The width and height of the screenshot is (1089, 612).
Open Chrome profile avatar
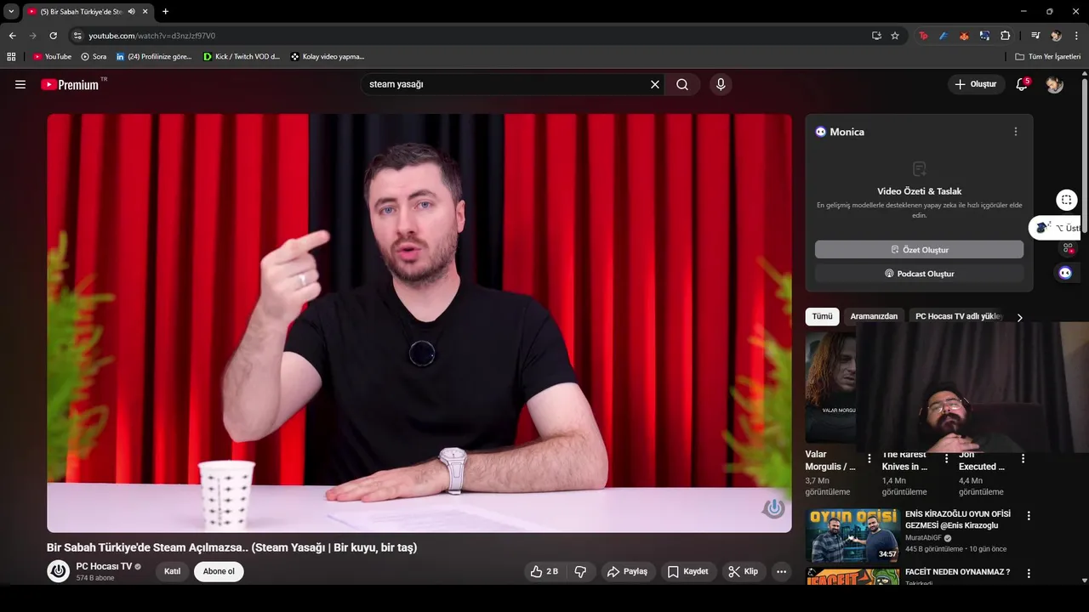tap(1056, 36)
